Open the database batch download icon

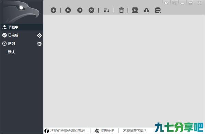(x=158, y=10)
